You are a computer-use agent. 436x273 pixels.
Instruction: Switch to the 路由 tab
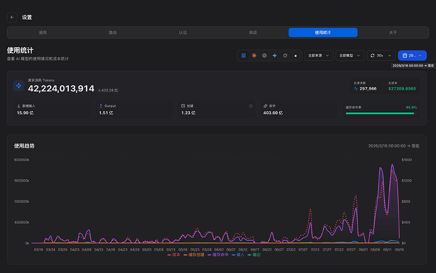point(112,32)
